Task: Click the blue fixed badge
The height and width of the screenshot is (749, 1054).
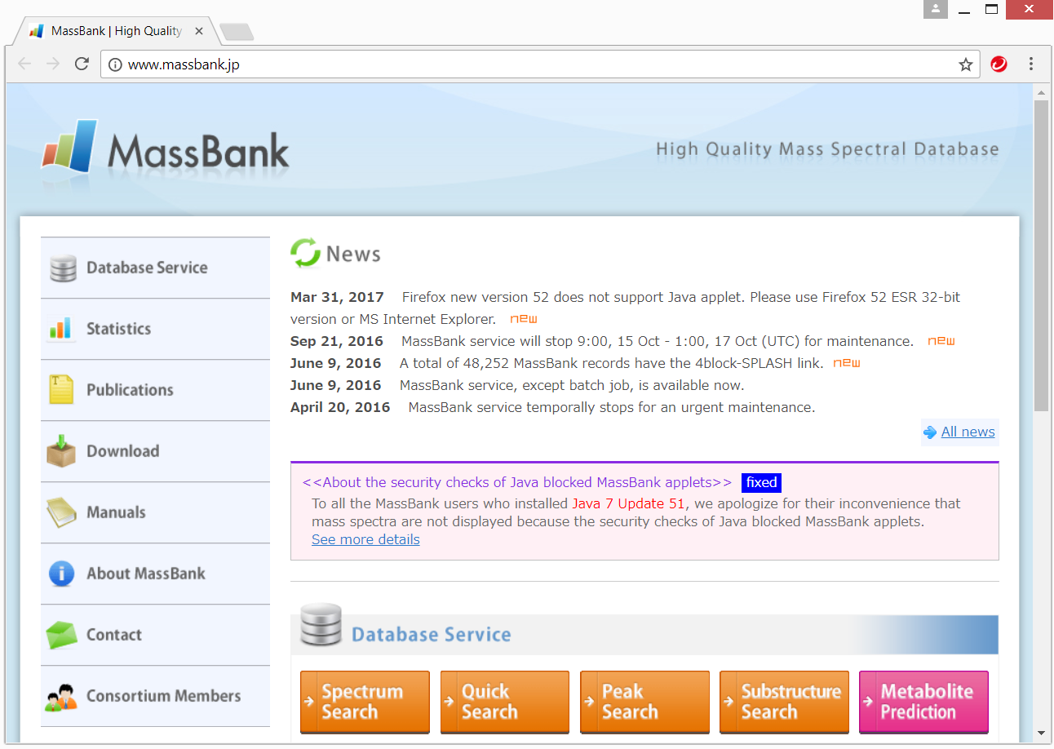Action: pos(762,483)
